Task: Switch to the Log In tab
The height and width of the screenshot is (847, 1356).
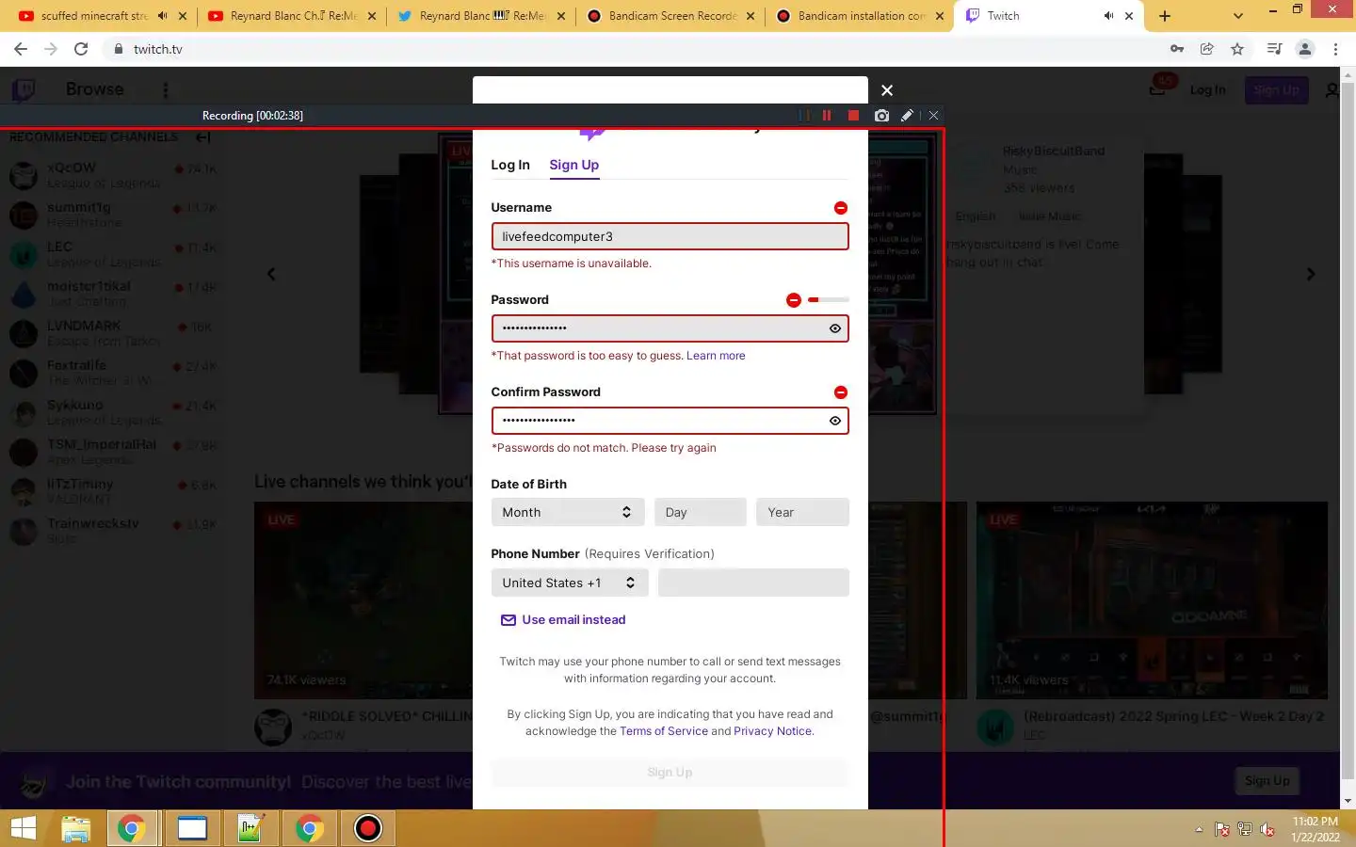Action: click(x=510, y=165)
